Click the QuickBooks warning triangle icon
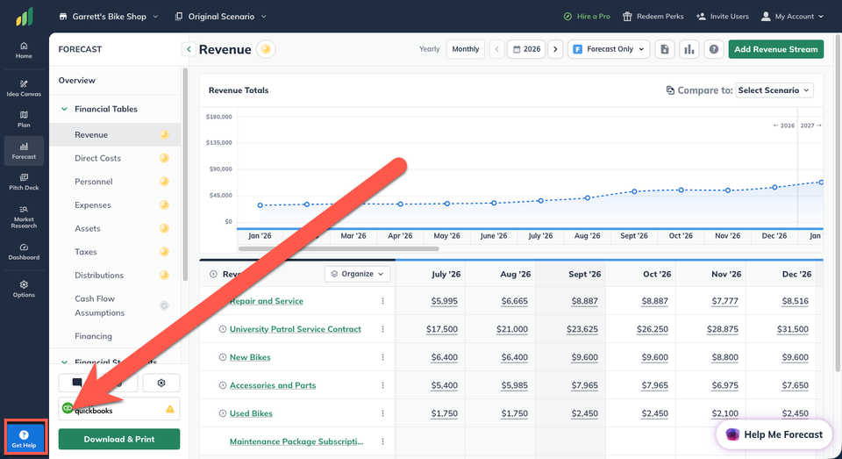Screen dimensions: 842x459 169,409
